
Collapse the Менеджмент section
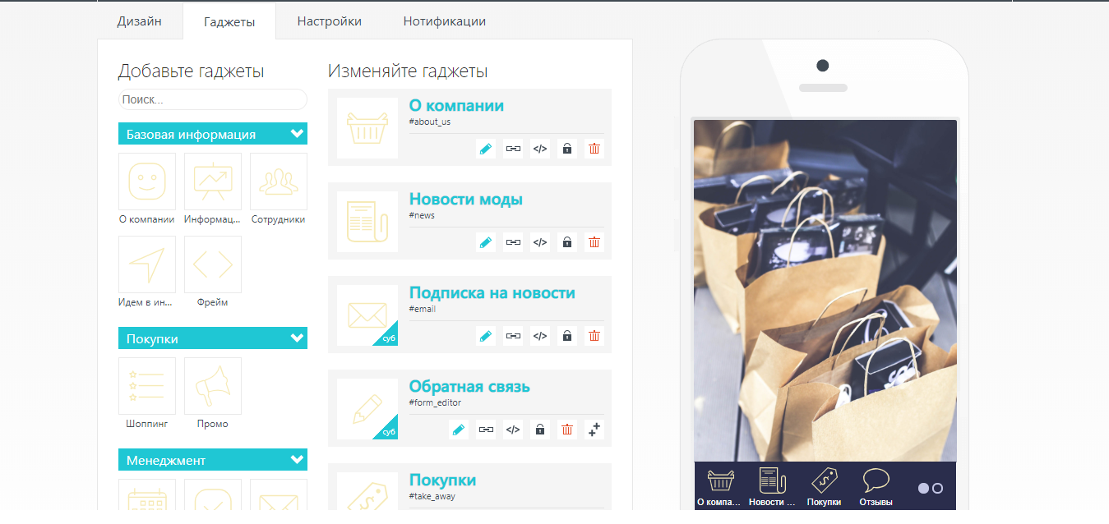213,460
